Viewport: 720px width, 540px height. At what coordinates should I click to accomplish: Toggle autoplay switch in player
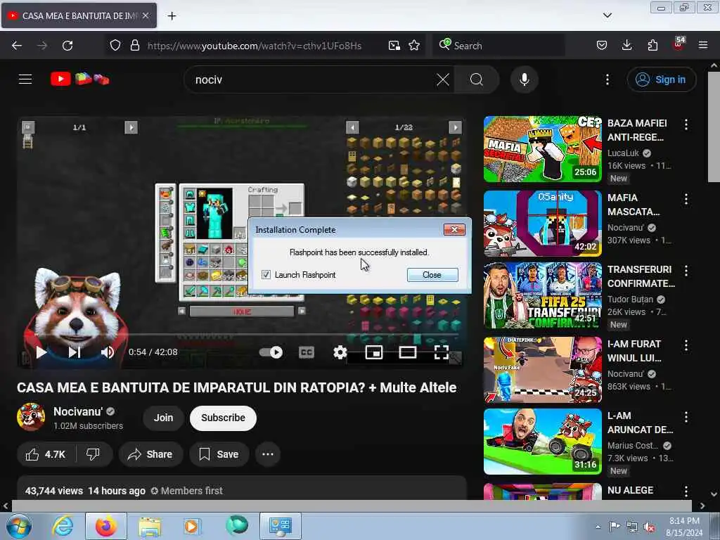(x=271, y=352)
